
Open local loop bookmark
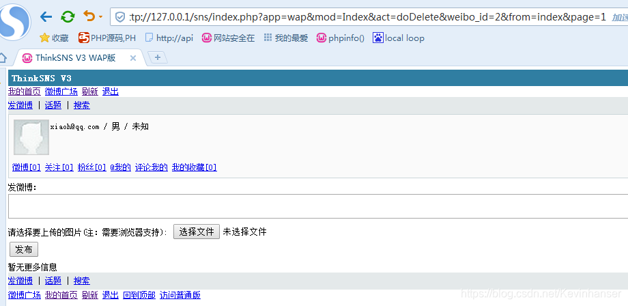tap(399, 38)
